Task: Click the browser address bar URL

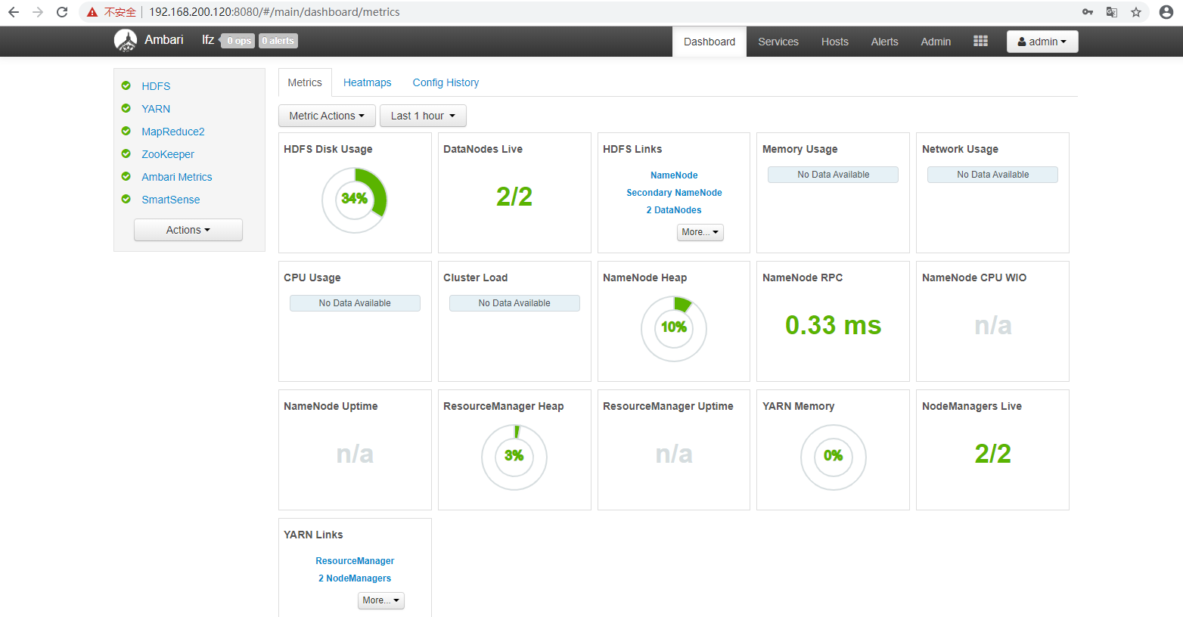Action: click(x=275, y=12)
